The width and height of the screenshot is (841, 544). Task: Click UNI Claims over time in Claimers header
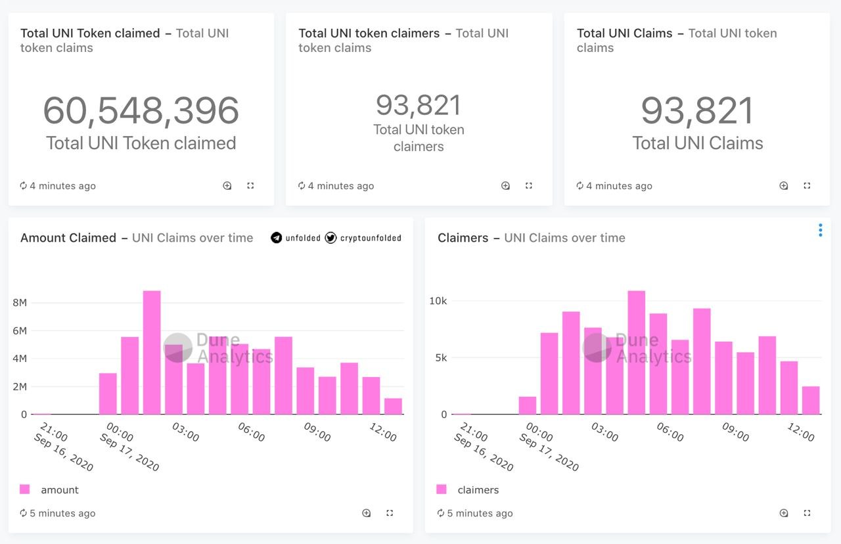[564, 238]
